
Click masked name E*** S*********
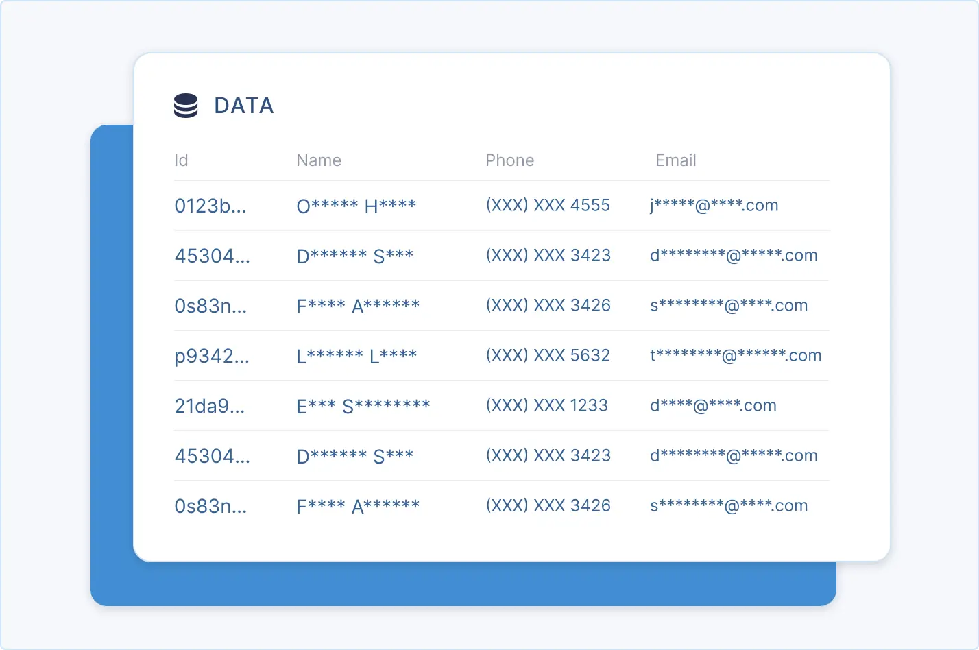tap(363, 406)
